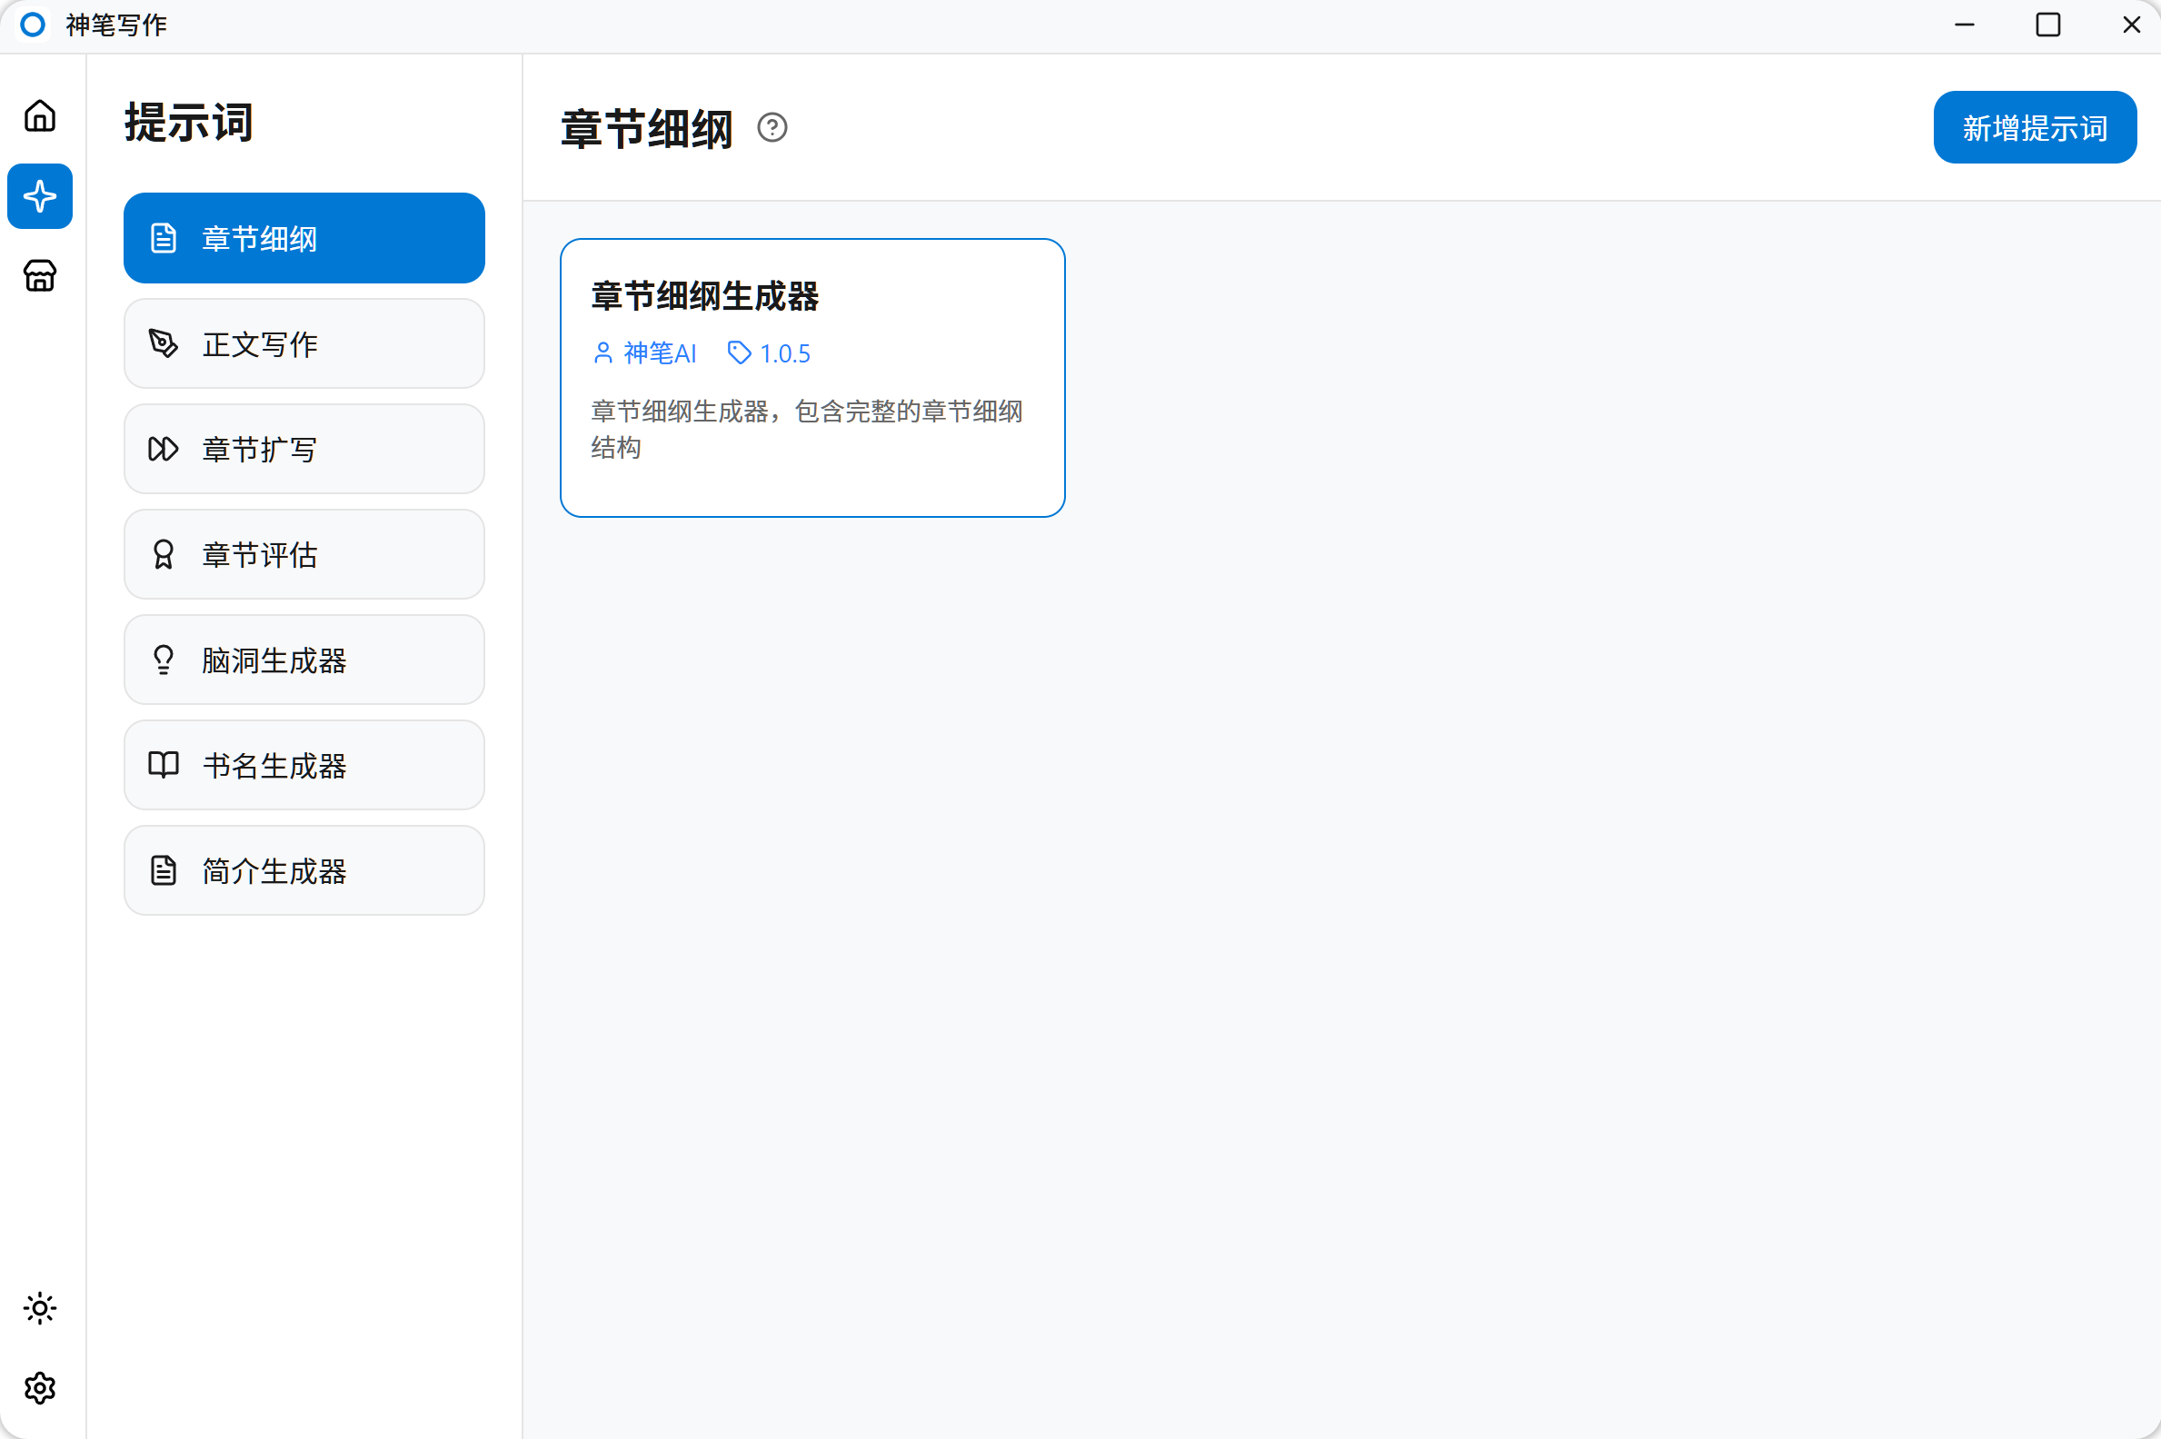Open the 章节评估 prompt category
The image size is (2161, 1439).
(x=303, y=554)
